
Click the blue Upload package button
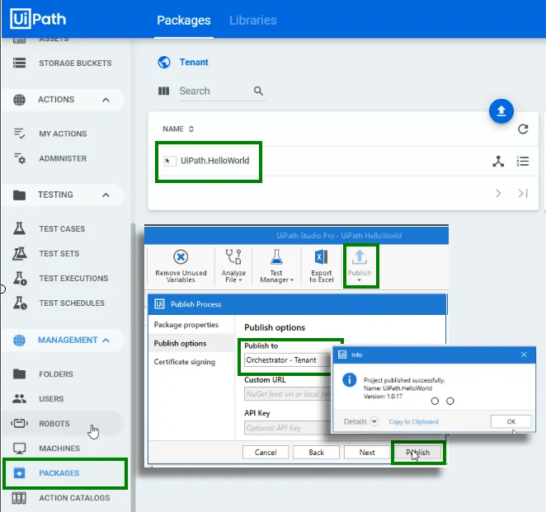(501, 111)
